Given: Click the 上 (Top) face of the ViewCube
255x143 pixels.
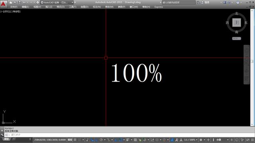Looking at the screenshot, I should coord(237,23).
